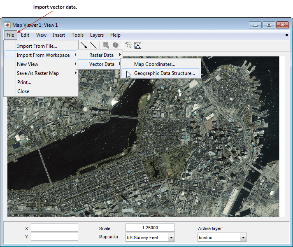Open the Active layer dropdown
Screen dimensions: 293x247
(243, 237)
